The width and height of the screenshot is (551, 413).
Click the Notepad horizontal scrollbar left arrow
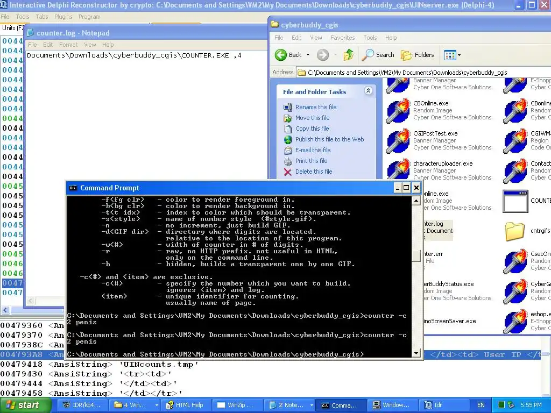point(31,301)
